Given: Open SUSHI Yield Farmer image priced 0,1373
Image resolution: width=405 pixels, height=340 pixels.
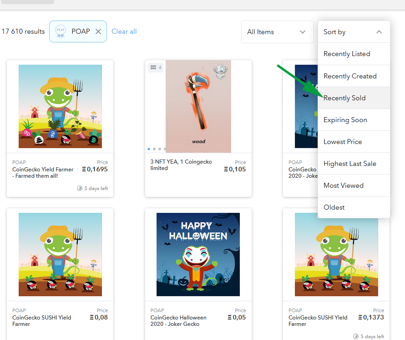Looking at the screenshot, I should [336, 254].
